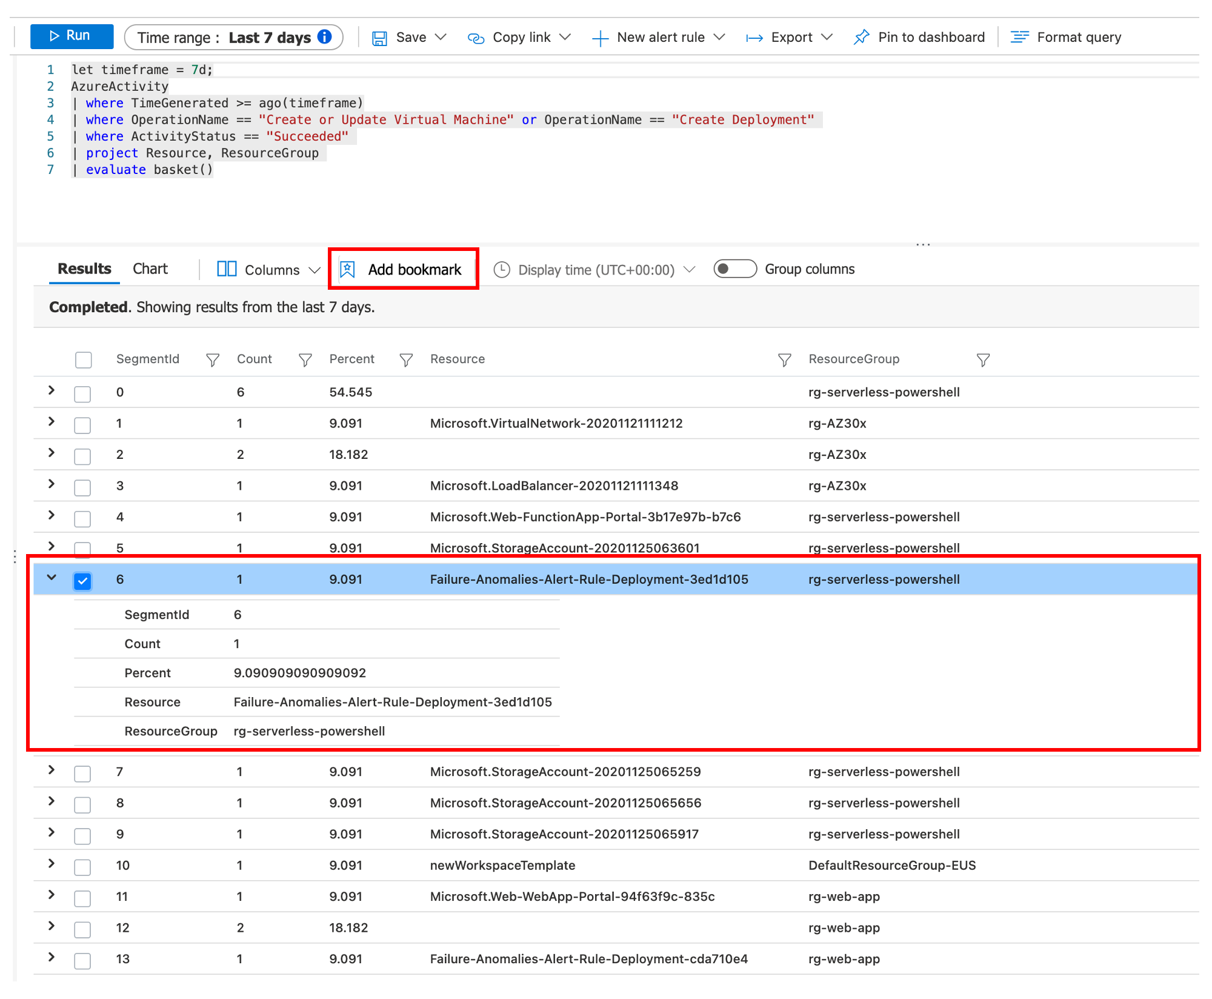Expand the newWorkspaceTemplate row

point(52,863)
